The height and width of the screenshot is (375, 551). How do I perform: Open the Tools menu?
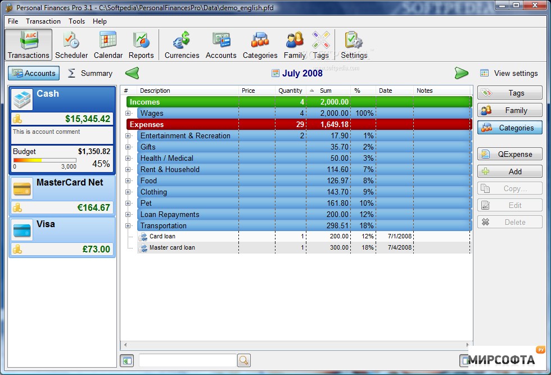click(76, 21)
